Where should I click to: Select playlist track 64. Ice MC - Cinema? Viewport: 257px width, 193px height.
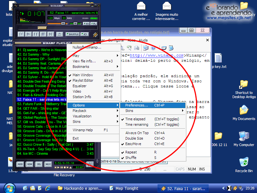[55, 154]
